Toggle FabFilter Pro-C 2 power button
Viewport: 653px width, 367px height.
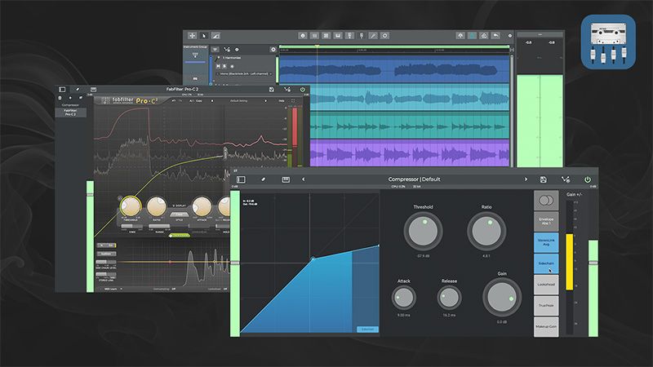pyautogui.click(x=302, y=89)
